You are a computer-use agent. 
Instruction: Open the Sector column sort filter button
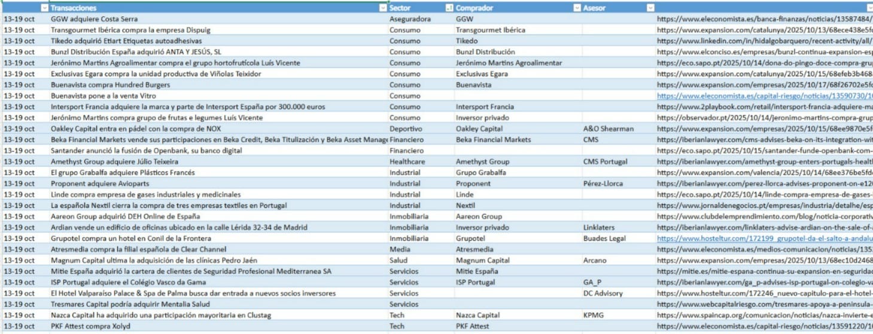pos(449,8)
